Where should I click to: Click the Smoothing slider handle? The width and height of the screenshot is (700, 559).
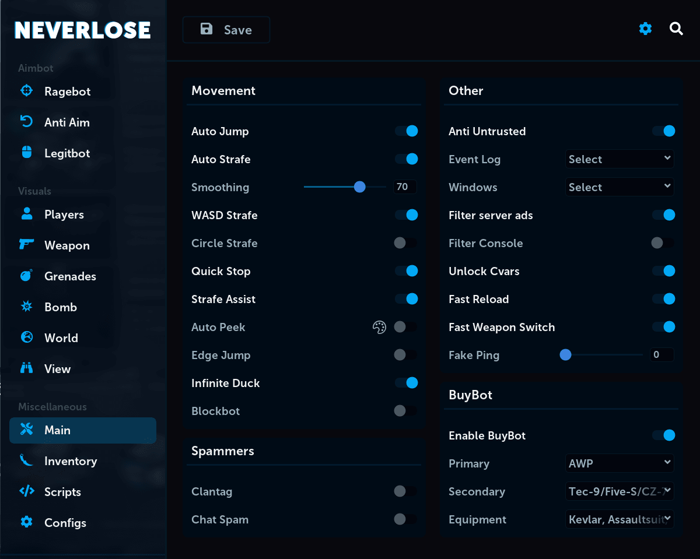pos(360,187)
